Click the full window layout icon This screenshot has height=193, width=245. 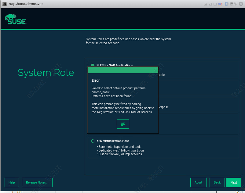[x=215, y=4]
